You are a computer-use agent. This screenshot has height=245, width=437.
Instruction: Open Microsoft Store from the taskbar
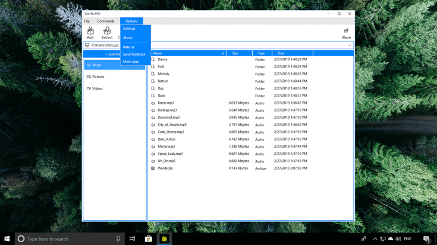point(149,238)
